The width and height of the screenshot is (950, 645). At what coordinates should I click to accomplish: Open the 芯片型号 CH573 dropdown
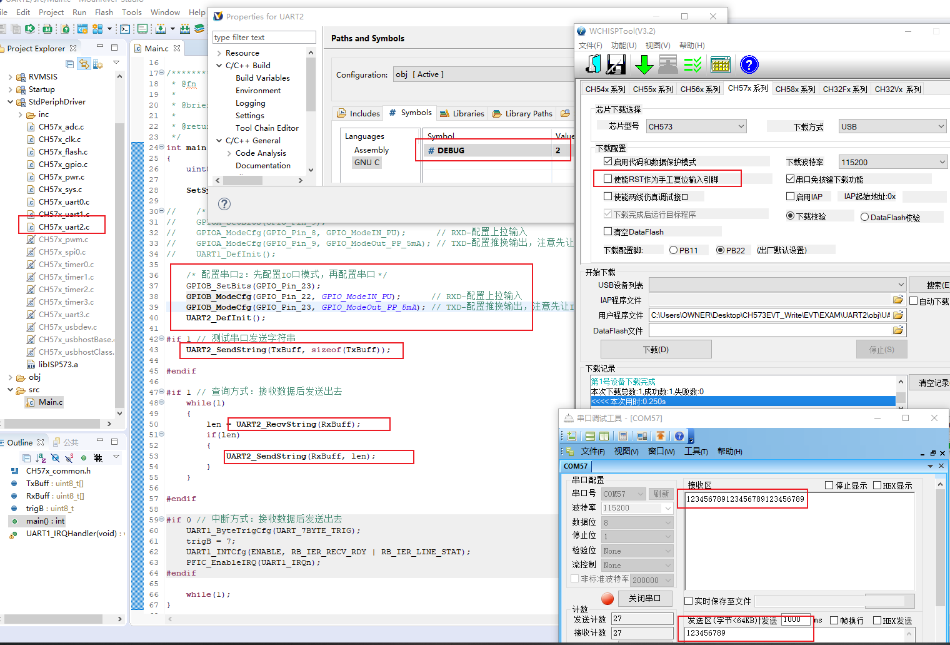(x=696, y=126)
